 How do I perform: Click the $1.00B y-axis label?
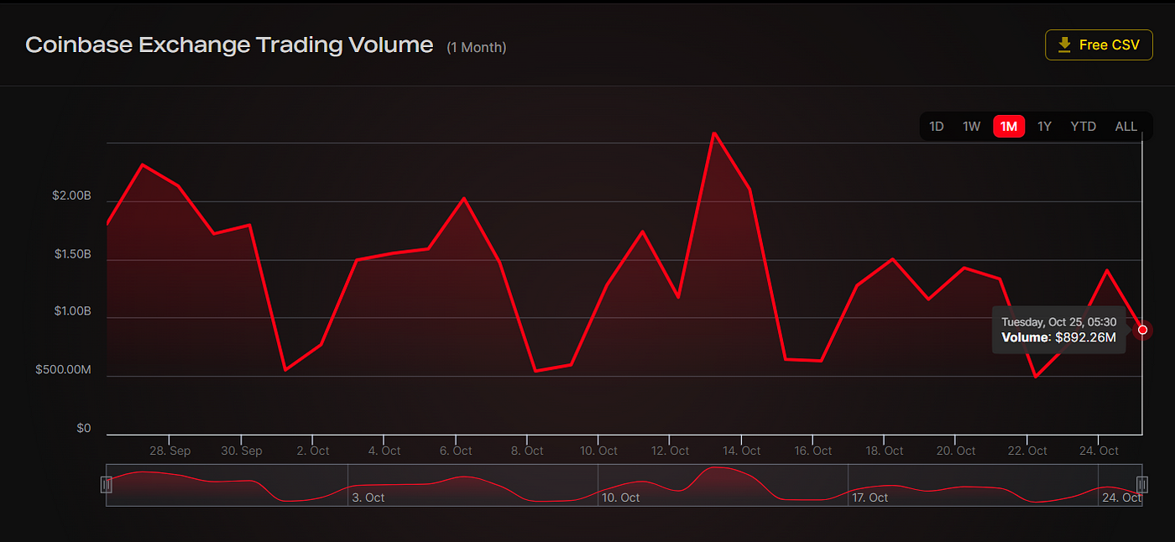click(x=72, y=311)
